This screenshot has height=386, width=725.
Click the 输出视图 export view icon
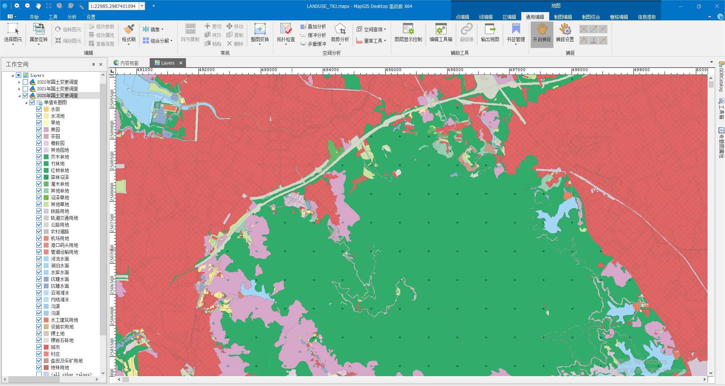490,29
